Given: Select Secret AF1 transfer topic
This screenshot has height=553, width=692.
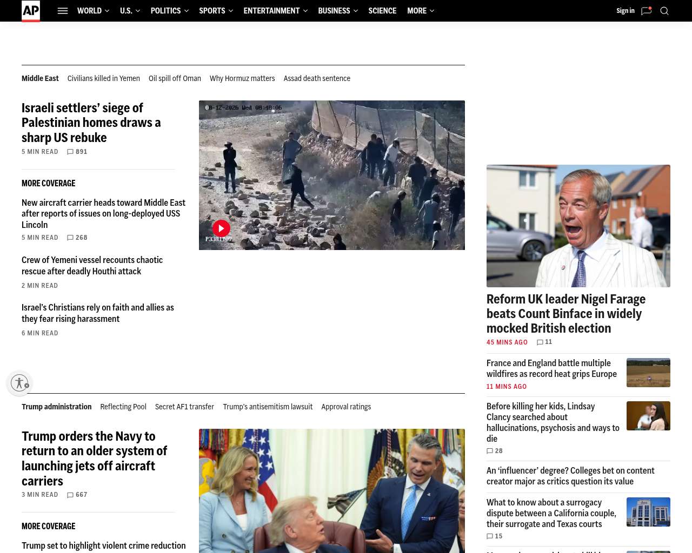Looking at the screenshot, I should click(x=184, y=407).
